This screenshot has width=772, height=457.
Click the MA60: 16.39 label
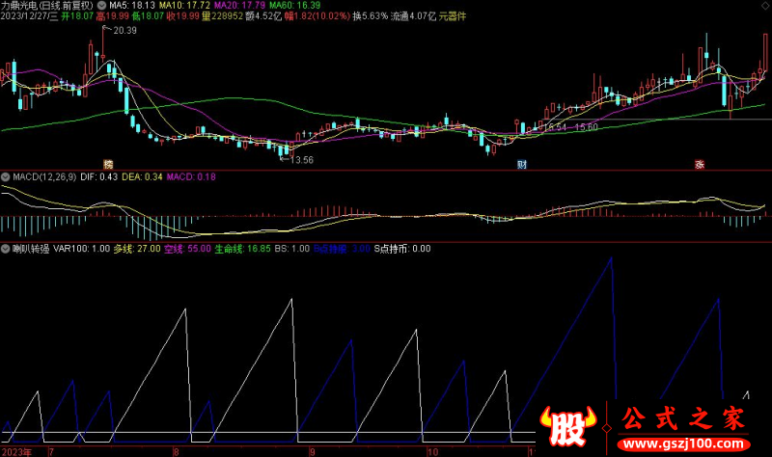pyautogui.click(x=295, y=6)
